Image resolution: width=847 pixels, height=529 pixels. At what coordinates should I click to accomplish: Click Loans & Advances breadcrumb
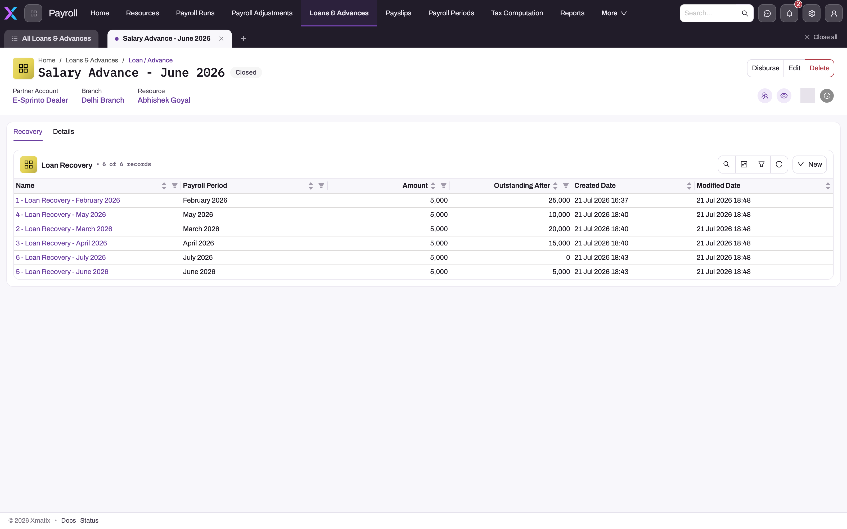(92, 61)
